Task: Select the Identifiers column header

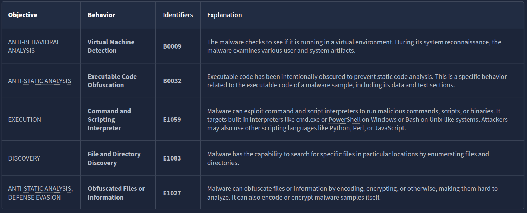Action: coord(178,15)
